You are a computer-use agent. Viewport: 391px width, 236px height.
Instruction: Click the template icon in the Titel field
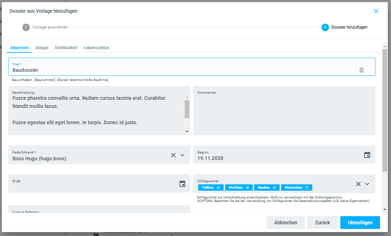[361, 70]
